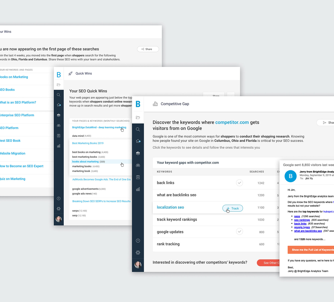Select books about marketing keyword
The height and width of the screenshot is (302, 334).
coord(85,162)
